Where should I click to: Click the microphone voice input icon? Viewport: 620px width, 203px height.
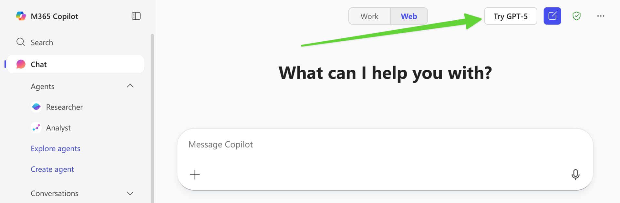point(575,175)
